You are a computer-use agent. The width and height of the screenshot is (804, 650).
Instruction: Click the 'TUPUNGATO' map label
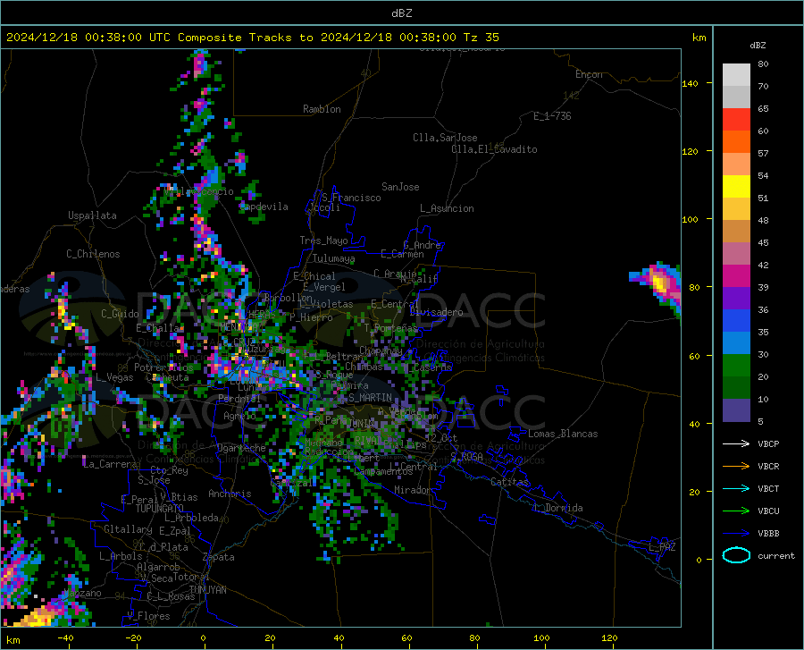[x=160, y=509]
